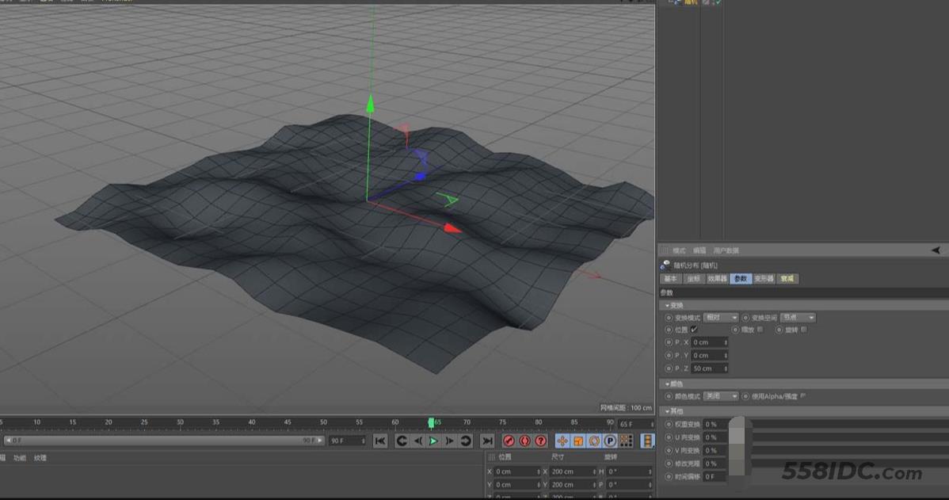Toggle Parameter (P) keyframe recording icon
This screenshot has width=949, height=500.
(x=610, y=441)
